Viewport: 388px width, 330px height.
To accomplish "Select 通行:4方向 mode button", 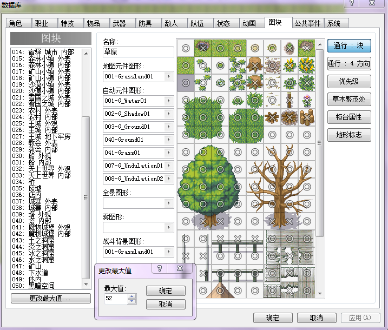I will pyautogui.click(x=349, y=64).
